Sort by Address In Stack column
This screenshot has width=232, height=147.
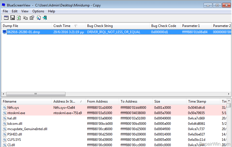65,101
